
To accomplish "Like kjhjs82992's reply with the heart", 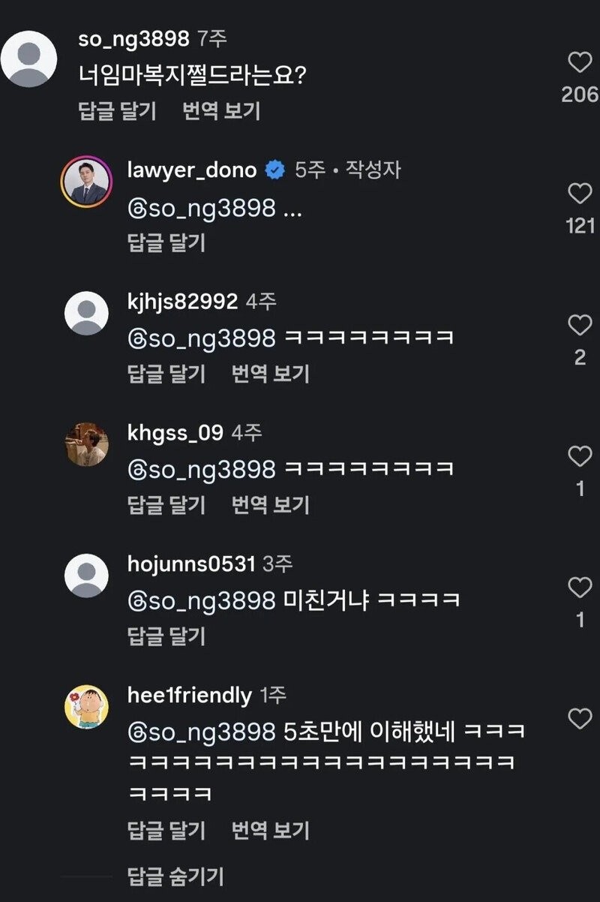I will coord(580,326).
